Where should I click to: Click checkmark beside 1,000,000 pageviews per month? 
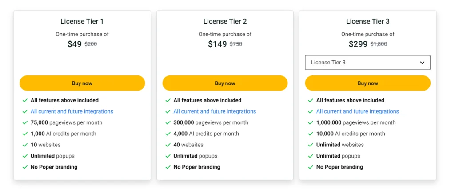pos(311,123)
